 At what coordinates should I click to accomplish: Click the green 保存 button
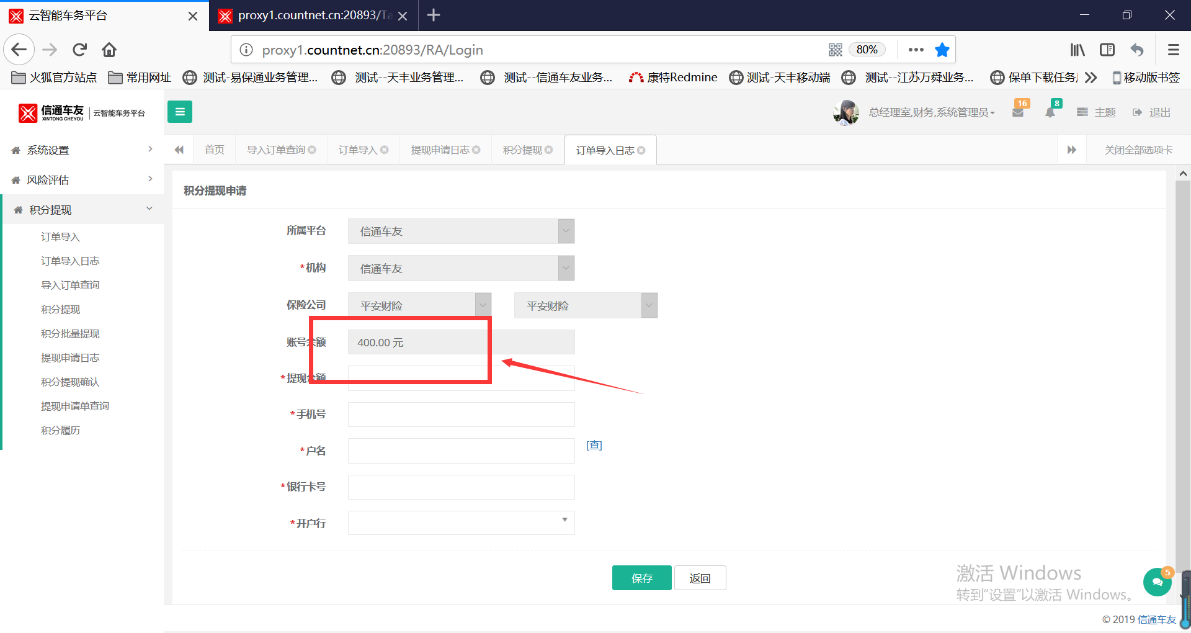tap(641, 578)
